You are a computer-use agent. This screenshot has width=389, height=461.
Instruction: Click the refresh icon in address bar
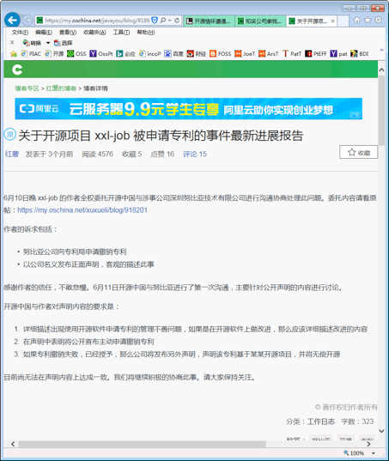tap(177, 21)
